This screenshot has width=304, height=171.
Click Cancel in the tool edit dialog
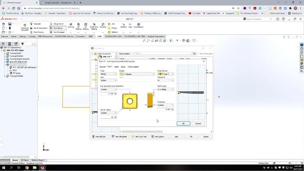pos(198,123)
